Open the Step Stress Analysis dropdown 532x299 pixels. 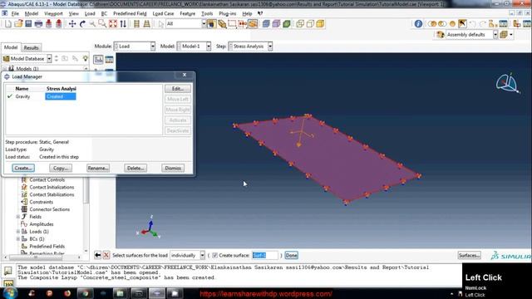click(251, 47)
